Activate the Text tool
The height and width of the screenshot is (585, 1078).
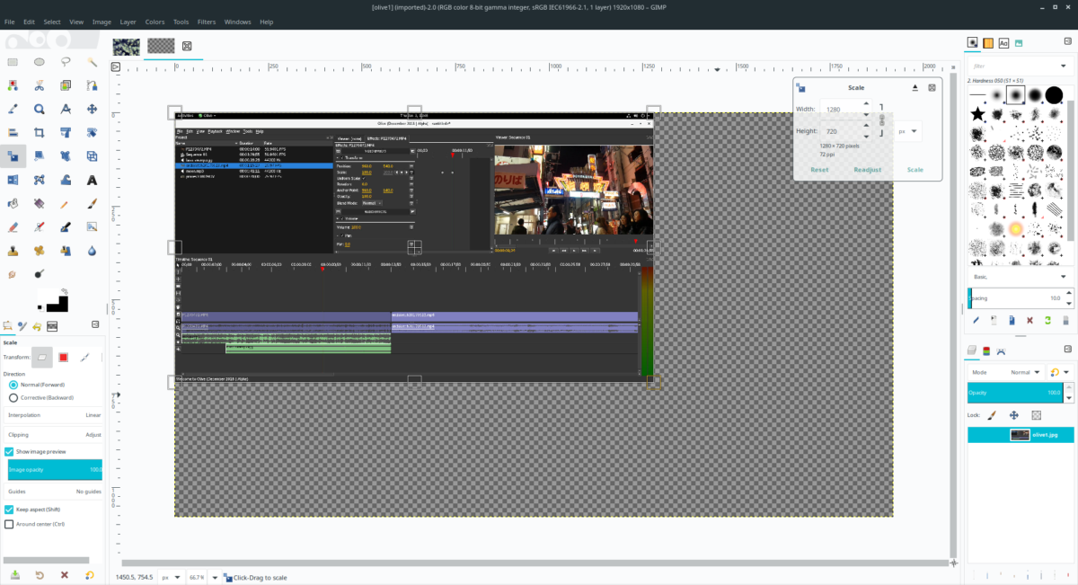point(92,180)
